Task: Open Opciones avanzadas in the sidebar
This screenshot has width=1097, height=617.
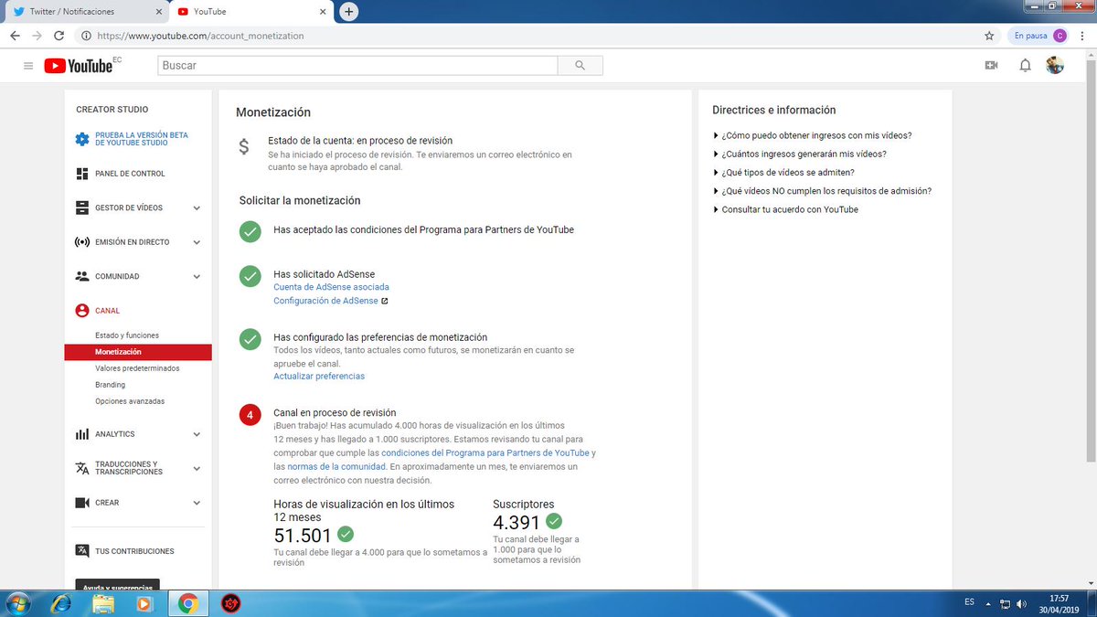Action: [130, 401]
